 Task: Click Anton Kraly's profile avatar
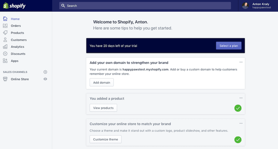coord(245,6)
